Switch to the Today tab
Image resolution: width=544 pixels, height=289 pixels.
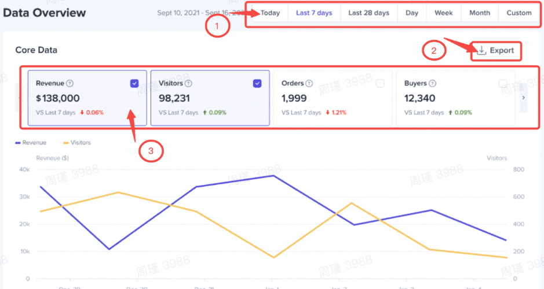[271, 13]
